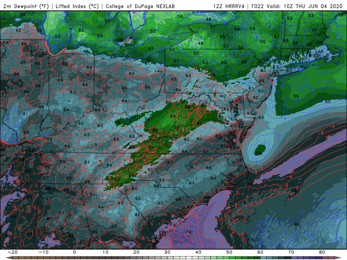The width and height of the screenshot is (347, 260).
Task: Click the '50' color bar scale label
Action: [229, 252]
